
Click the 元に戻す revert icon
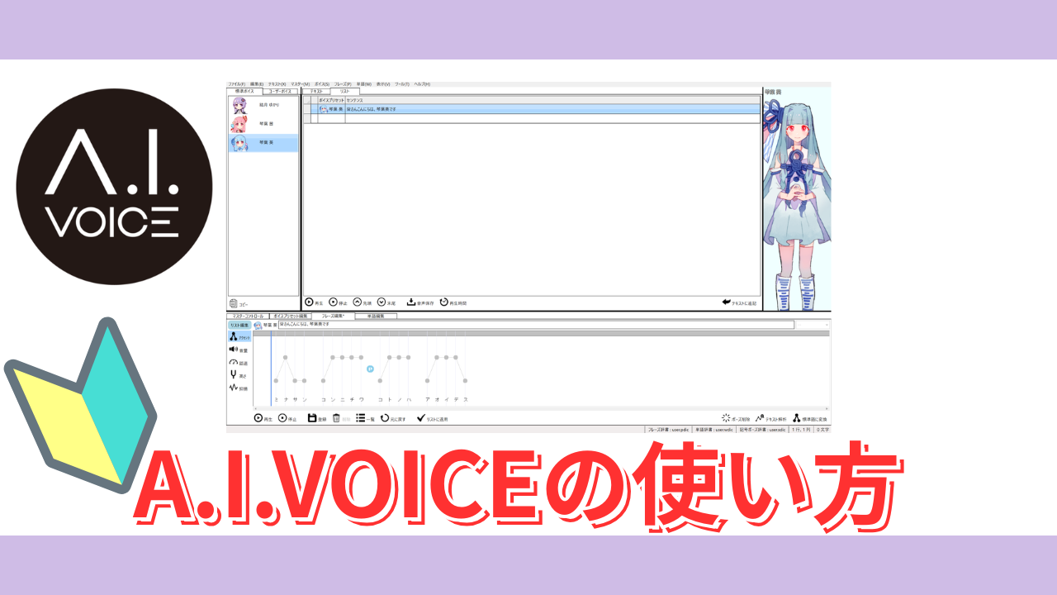[x=385, y=418]
